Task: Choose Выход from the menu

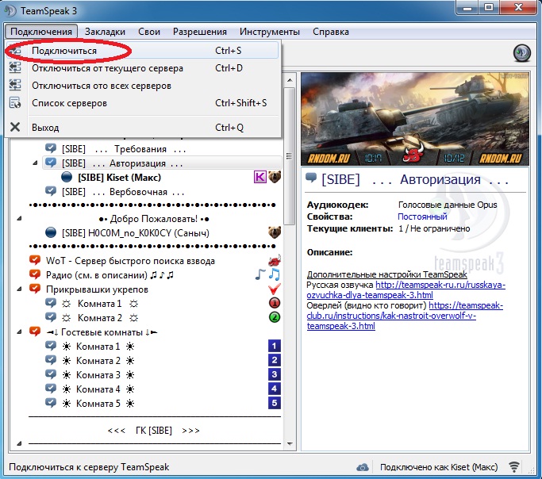Action: click(x=142, y=128)
